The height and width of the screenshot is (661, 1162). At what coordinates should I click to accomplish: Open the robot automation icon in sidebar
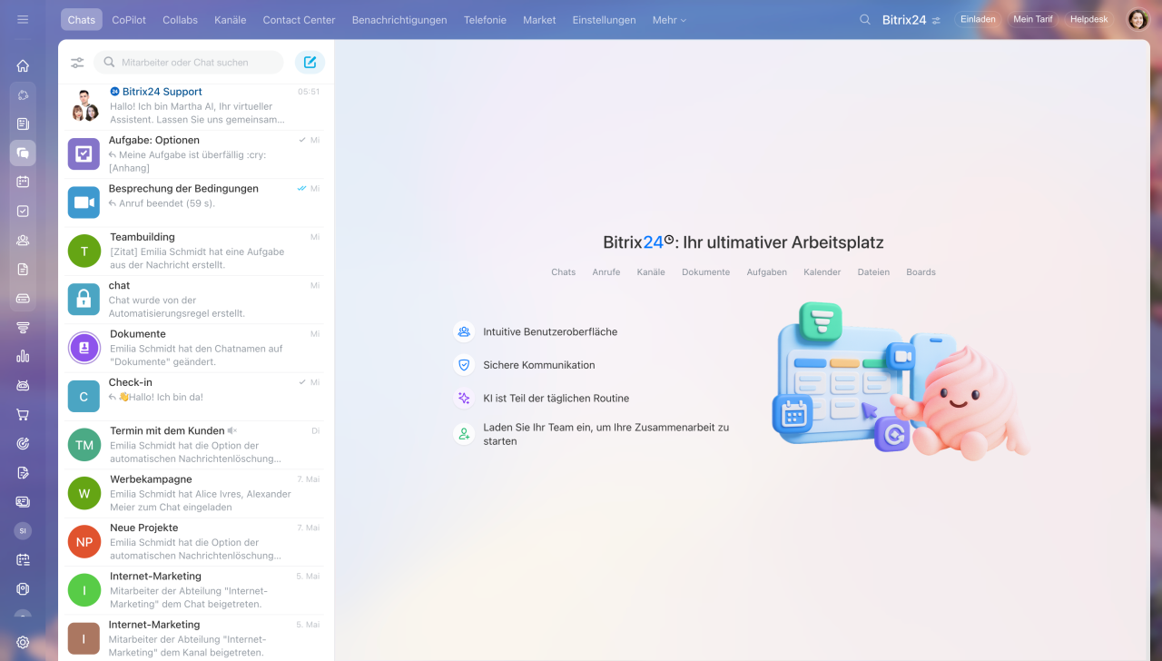pos(23,385)
